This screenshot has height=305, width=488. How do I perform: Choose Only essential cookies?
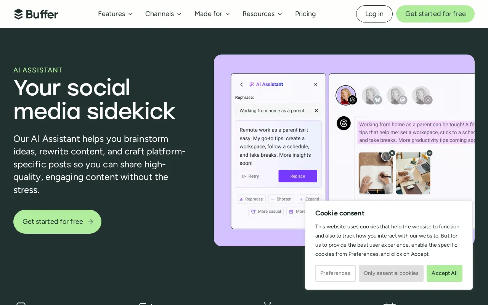391,273
